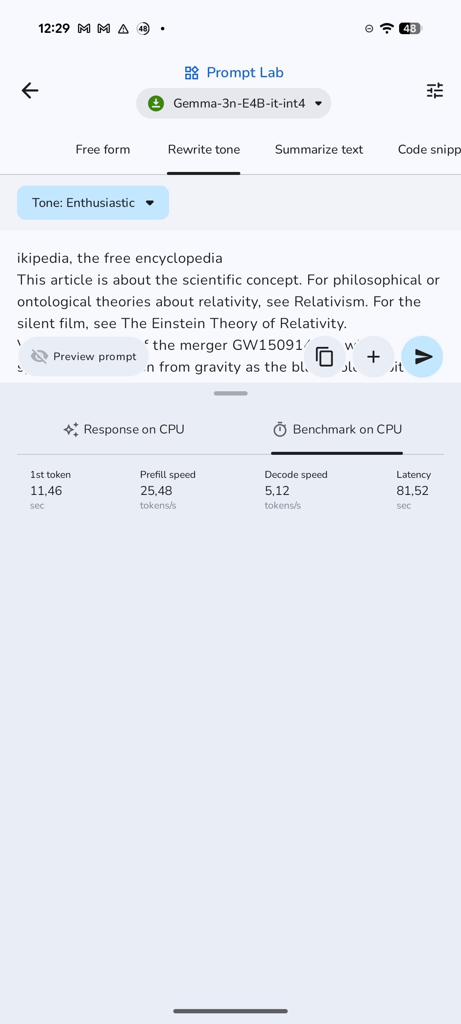Screen dimensions: 461x1024
Task: Toggle Preview prompt visibility
Action: (x=84, y=357)
